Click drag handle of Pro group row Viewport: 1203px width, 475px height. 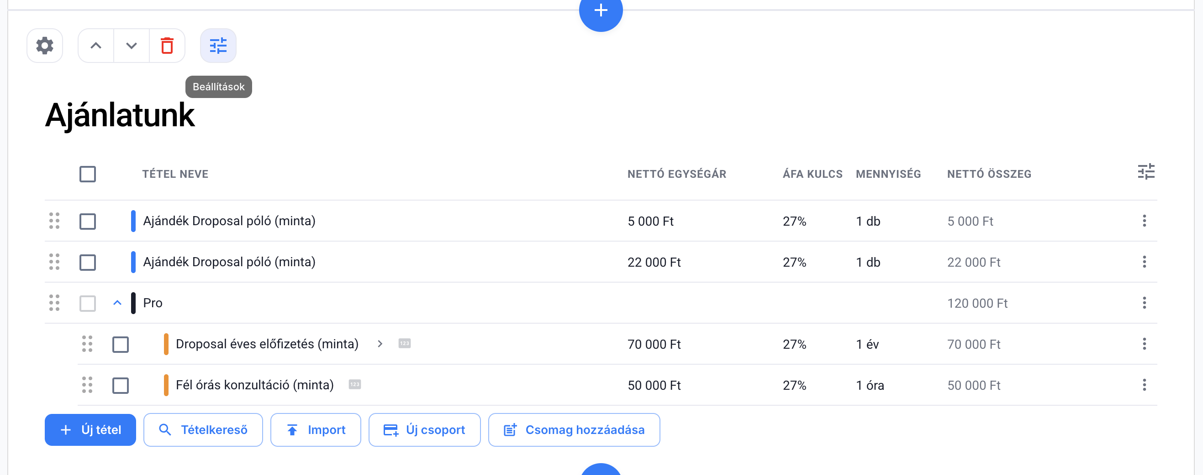(x=54, y=303)
